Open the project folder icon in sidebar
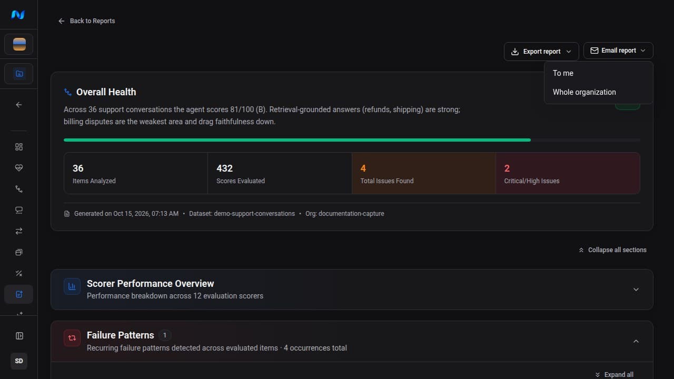 [x=19, y=74]
